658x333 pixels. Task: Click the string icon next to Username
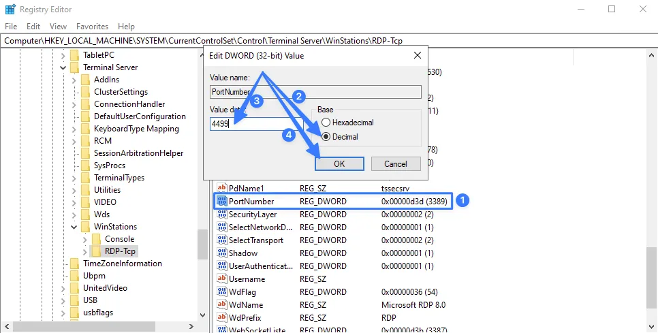pos(221,279)
